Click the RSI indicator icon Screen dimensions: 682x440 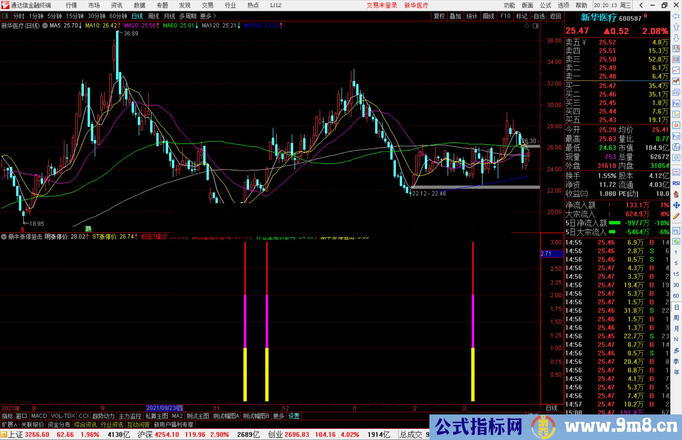click(x=676, y=183)
